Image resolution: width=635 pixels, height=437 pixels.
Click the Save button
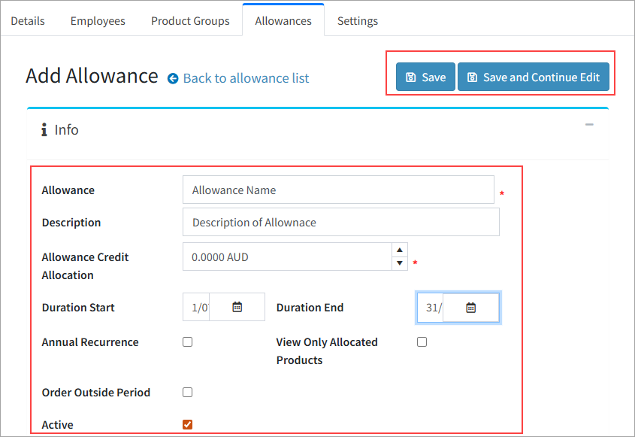pos(425,77)
